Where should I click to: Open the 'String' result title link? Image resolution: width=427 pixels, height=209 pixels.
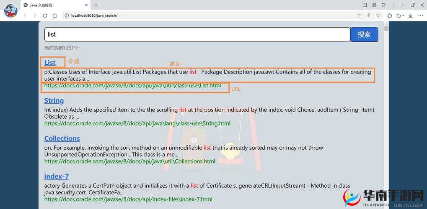point(54,101)
